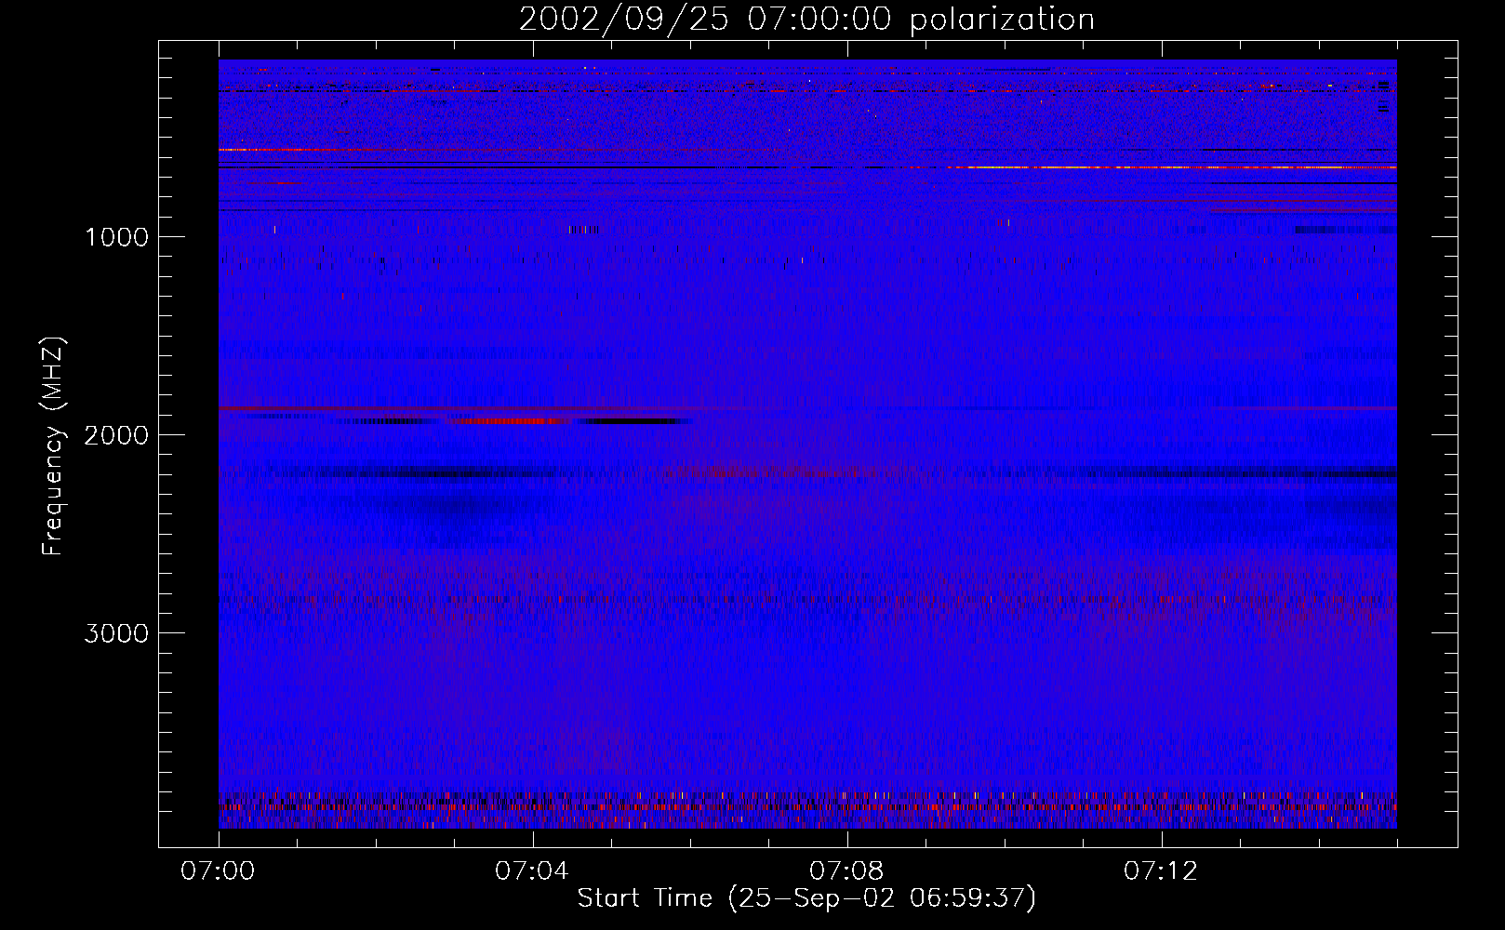1505x930 pixels.
Task: Click the 1000 frequency tick label
Action: click(116, 237)
